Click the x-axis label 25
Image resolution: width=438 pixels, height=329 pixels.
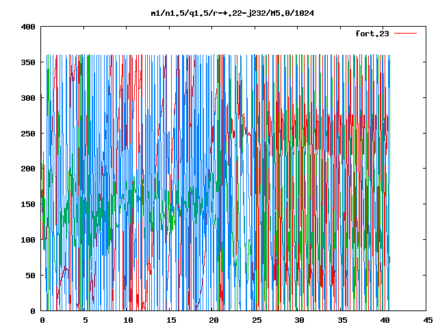(257, 320)
